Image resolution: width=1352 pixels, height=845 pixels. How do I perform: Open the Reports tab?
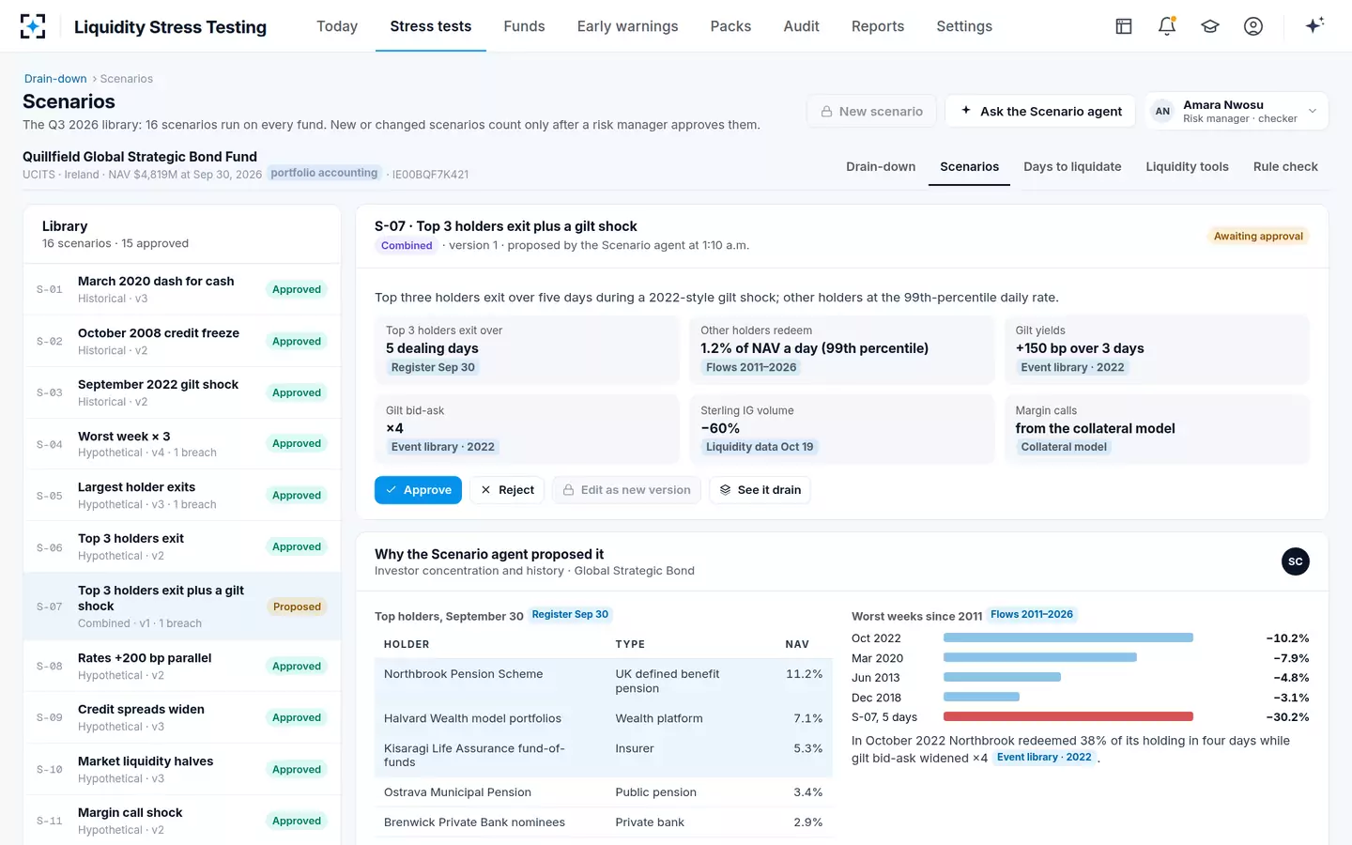pos(878,26)
